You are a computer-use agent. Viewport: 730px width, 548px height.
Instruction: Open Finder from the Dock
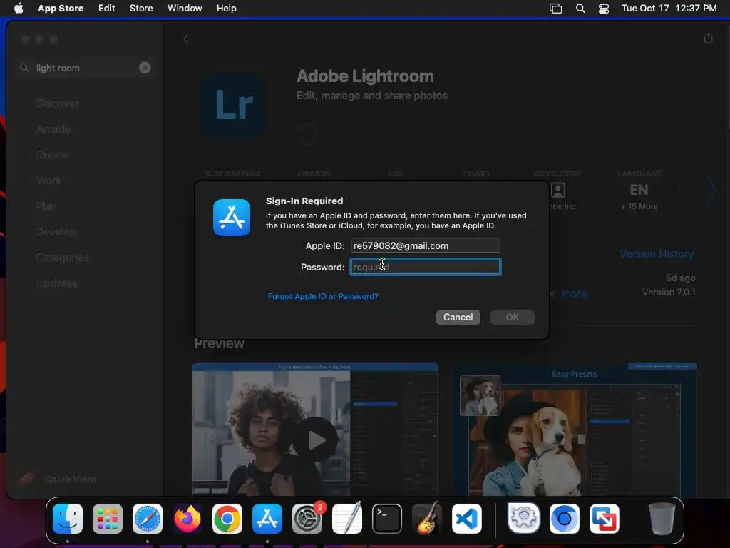[x=68, y=519]
